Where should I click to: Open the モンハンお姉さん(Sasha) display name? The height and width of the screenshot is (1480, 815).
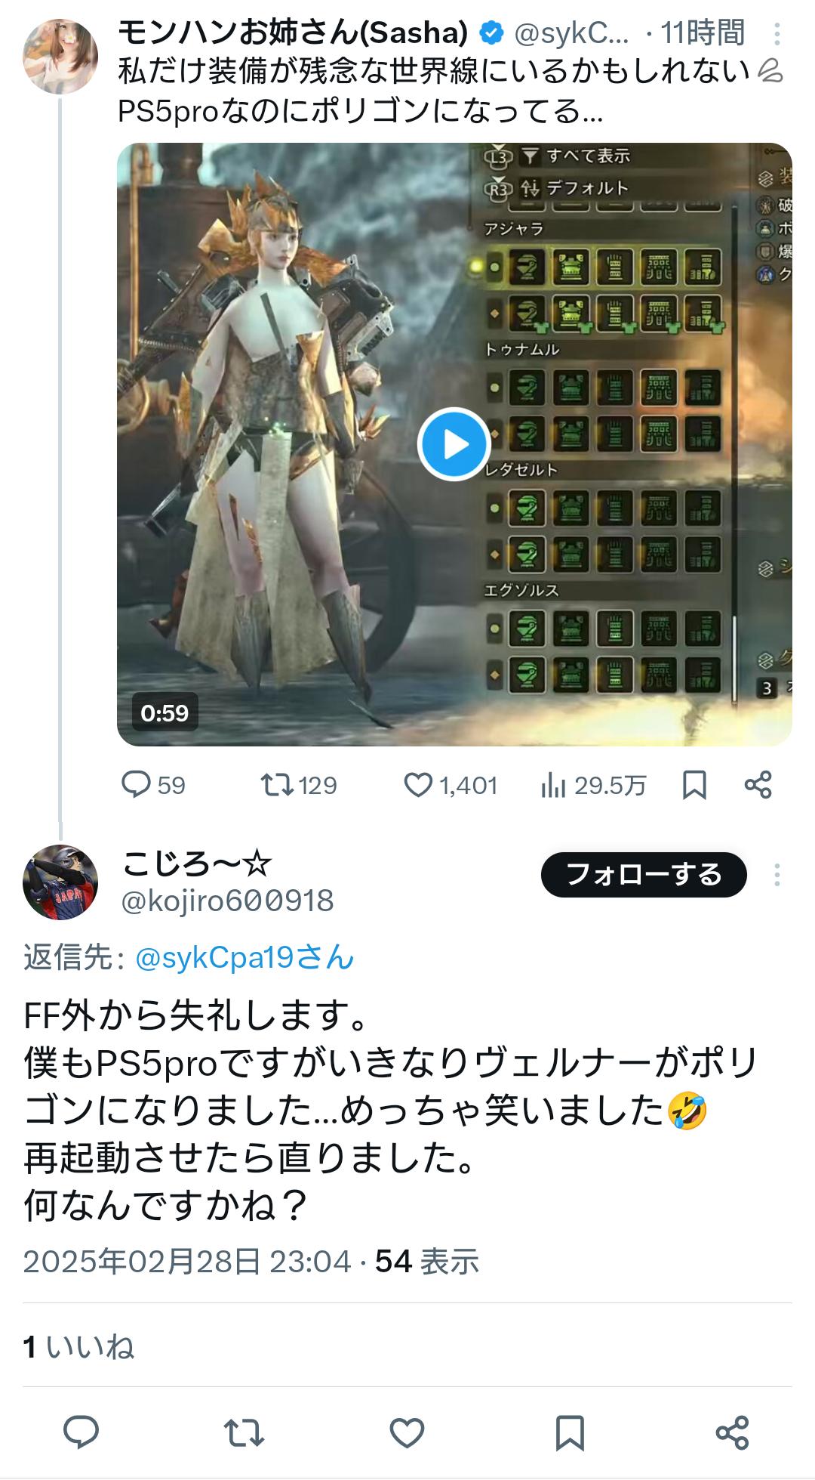pos(294,32)
